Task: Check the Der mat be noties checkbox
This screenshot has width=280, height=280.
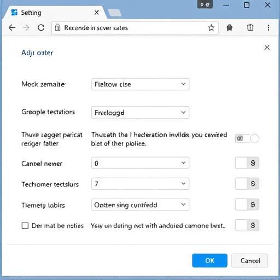Action: tap(25, 225)
